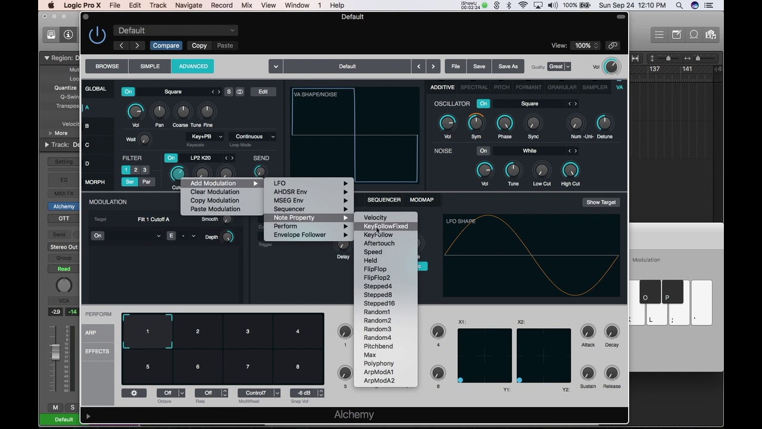Open the perform settings gear icon
The image size is (762, 429).
tap(134, 393)
